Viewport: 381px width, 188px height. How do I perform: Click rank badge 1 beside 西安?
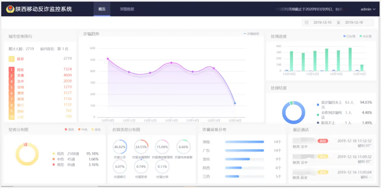click(x=11, y=70)
